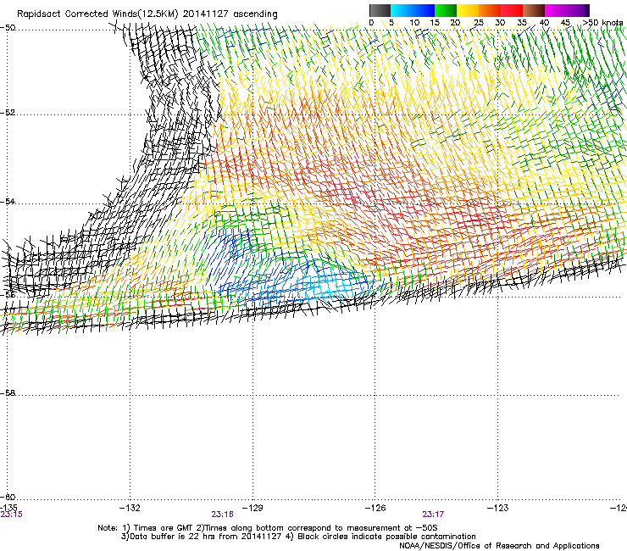Click the '-54' latitude axis label

pyautogui.click(x=8, y=202)
